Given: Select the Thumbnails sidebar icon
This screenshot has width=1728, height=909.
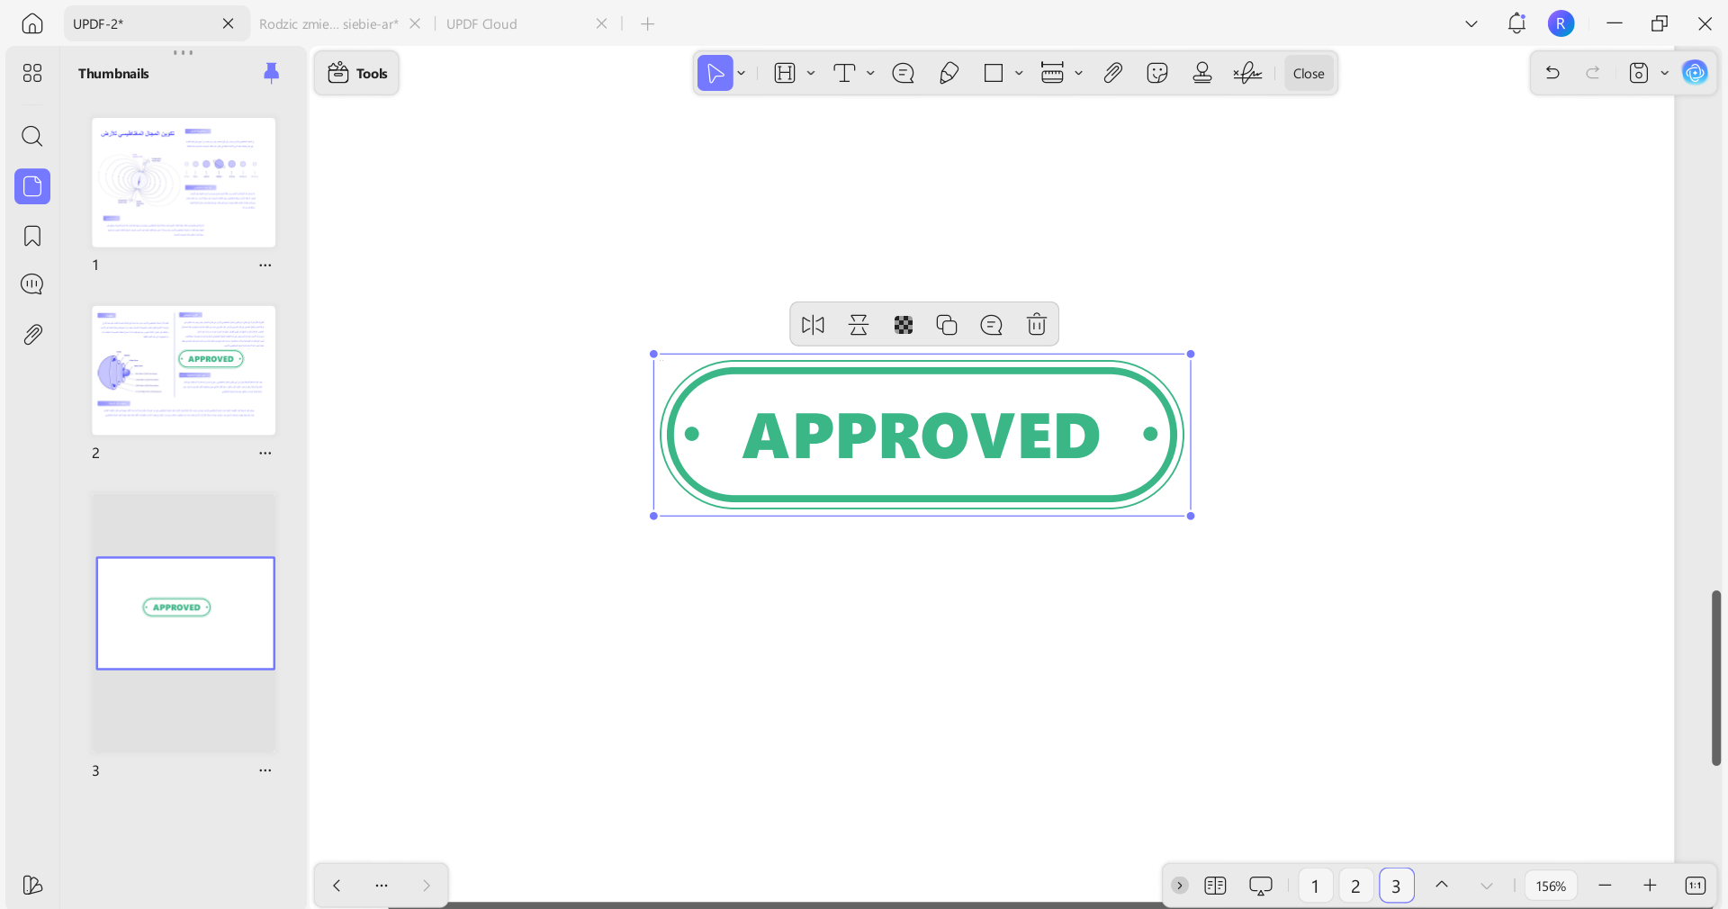Looking at the screenshot, I should [32, 186].
